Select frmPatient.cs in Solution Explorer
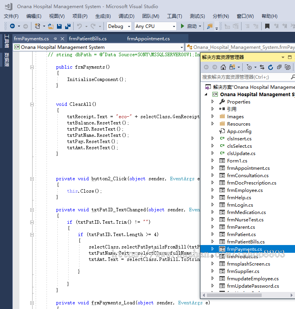Viewport: 295px width, 309px height. (242, 235)
